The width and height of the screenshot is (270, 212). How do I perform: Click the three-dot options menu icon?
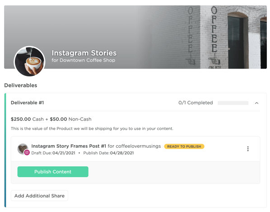pyautogui.click(x=248, y=149)
